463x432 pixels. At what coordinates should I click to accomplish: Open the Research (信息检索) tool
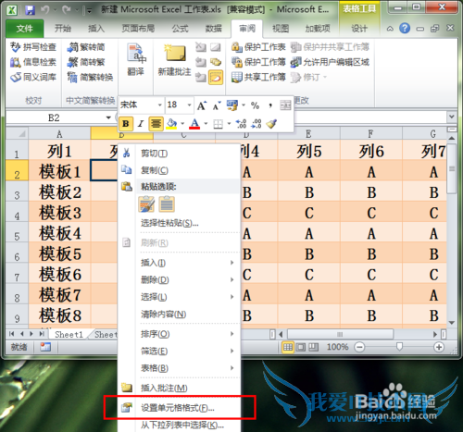point(33,62)
